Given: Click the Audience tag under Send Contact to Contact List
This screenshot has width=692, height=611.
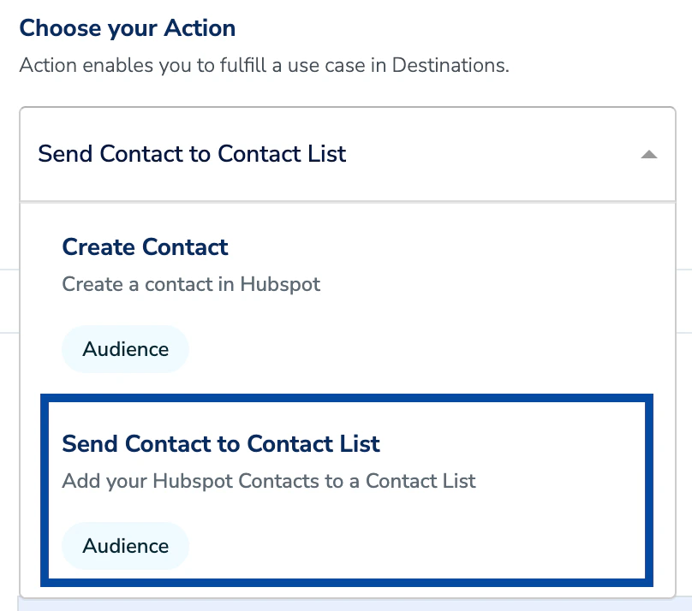Looking at the screenshot, I should [125, 546].
